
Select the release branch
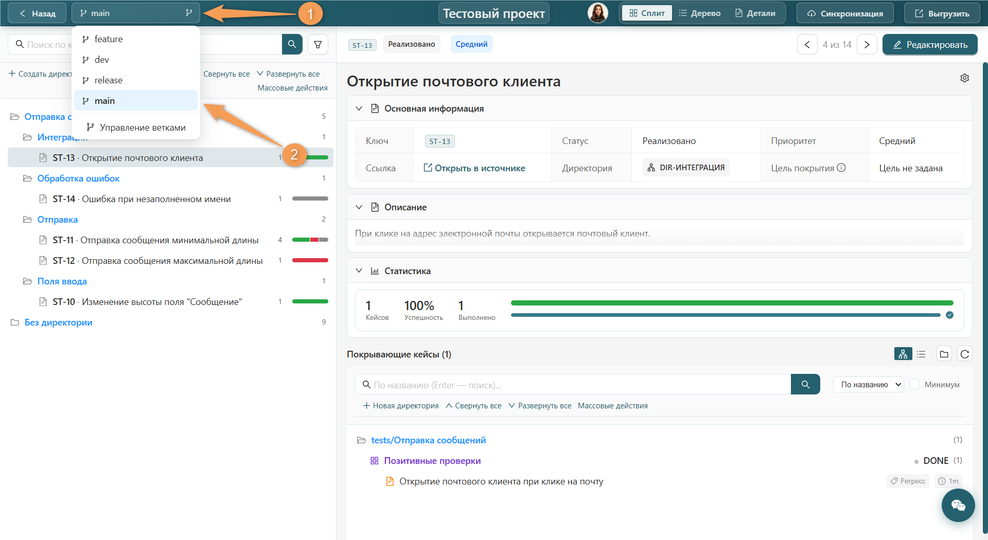point(136,80)
